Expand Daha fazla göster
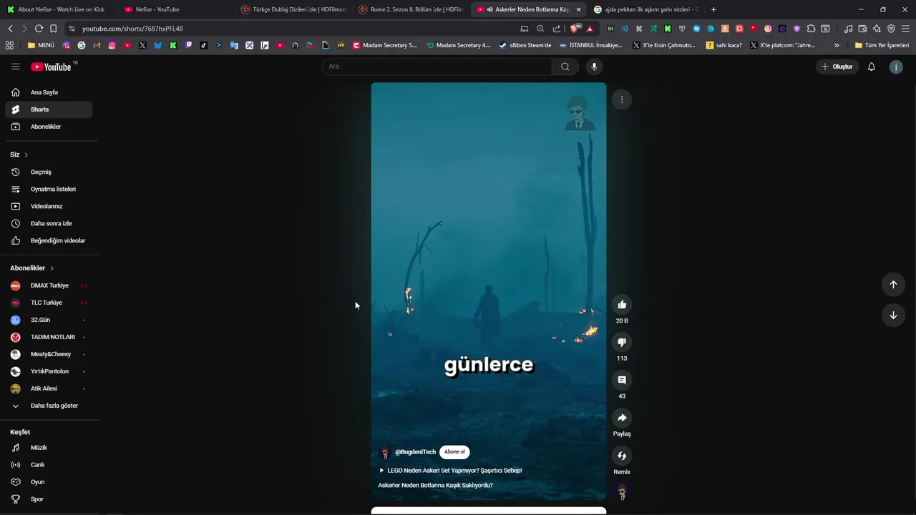Viewport: 916px width, 515px height. [x=49, y=406]
